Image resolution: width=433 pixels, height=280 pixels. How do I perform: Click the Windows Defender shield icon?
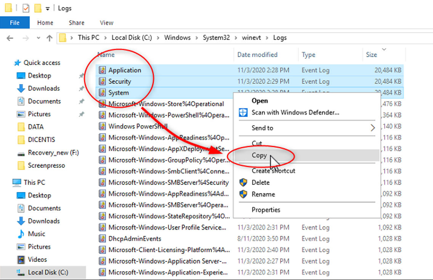coord(243,113)
